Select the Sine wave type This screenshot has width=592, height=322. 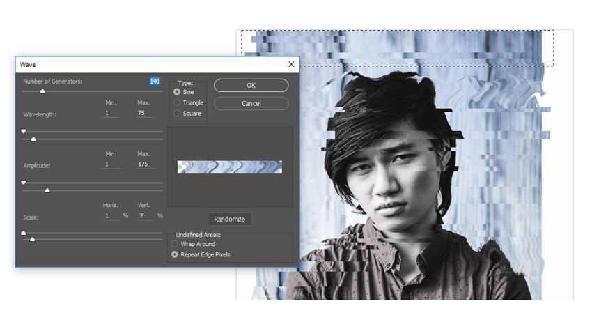[x=177, y=92]
